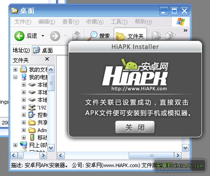Click main pane horizontal scroll-right arrow

(x=178, y=156)
